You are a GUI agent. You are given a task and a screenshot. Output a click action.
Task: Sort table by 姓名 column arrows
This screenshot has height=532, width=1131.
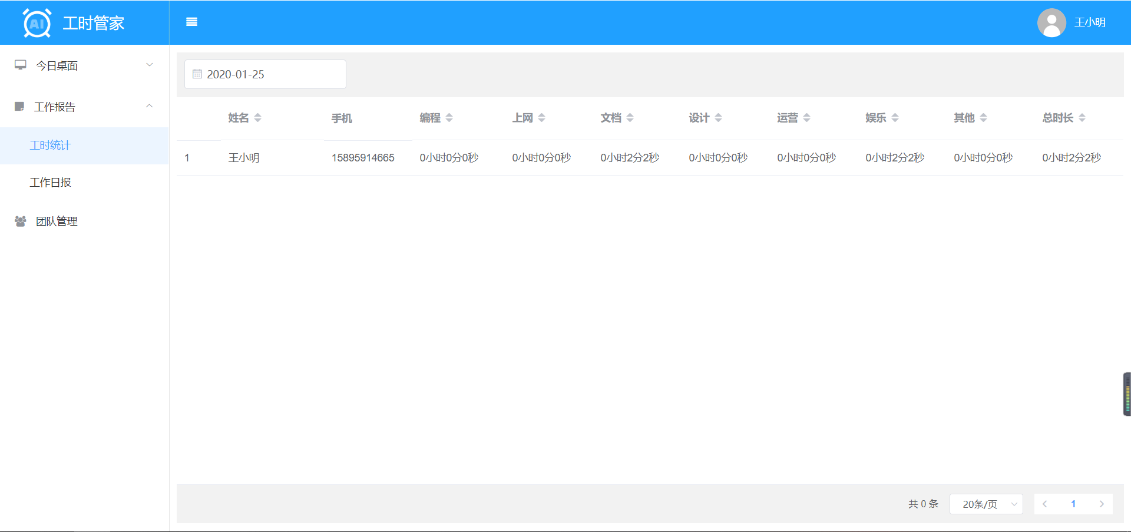click(x=257, y=118)
